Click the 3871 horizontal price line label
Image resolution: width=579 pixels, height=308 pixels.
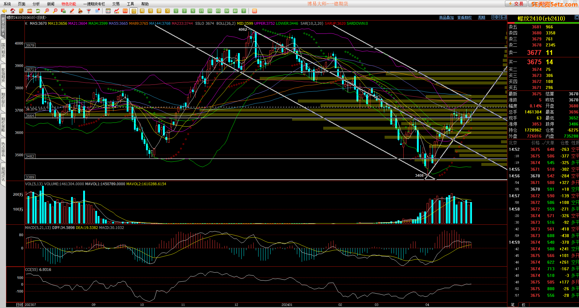(30, 70)
